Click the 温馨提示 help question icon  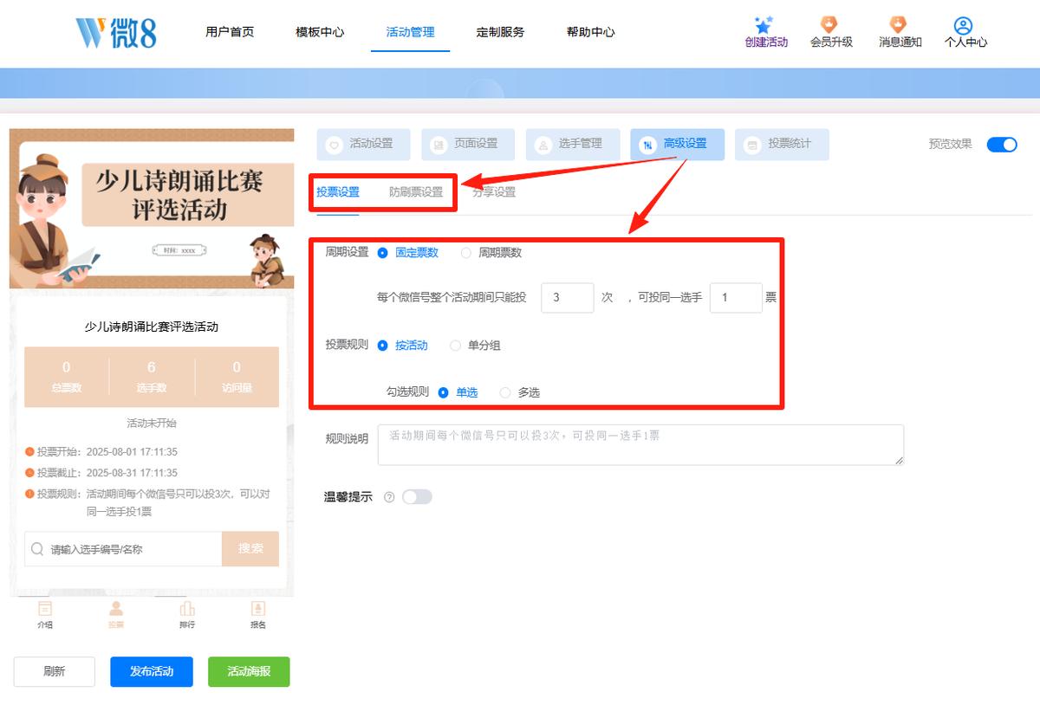click(389, 497)
